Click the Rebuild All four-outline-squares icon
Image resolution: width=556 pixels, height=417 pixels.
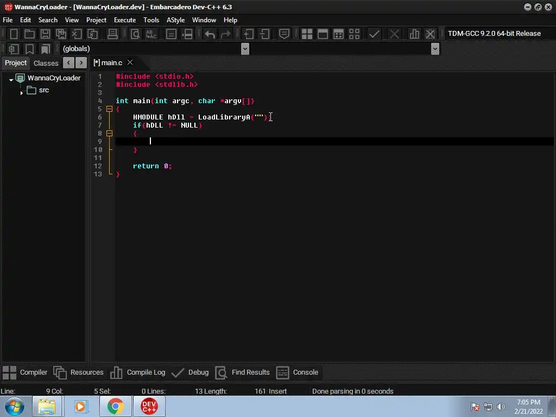pyautogui.click(x=354, y=34)
